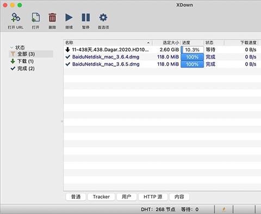261x214 pixels.
Task: Select the 下载 (1) filter
Action: (26, 61)
